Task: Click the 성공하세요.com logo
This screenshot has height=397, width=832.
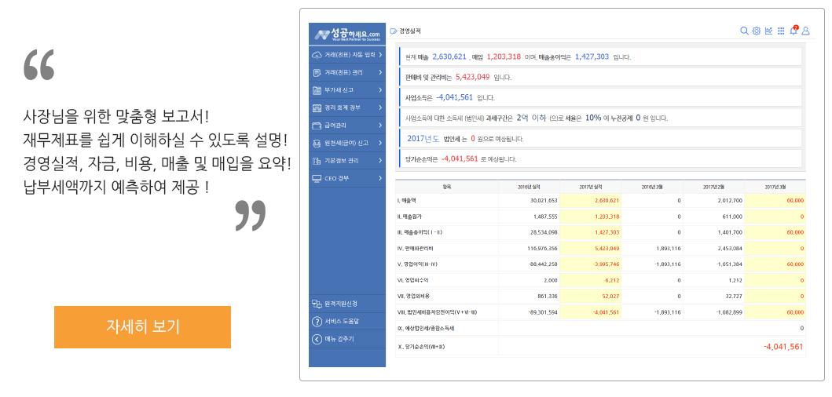Action: 347,35
